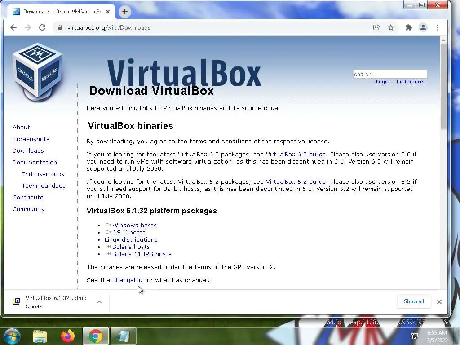Open the Chrome profile avatar
This screenshot has height=345, width=460.
423,27
